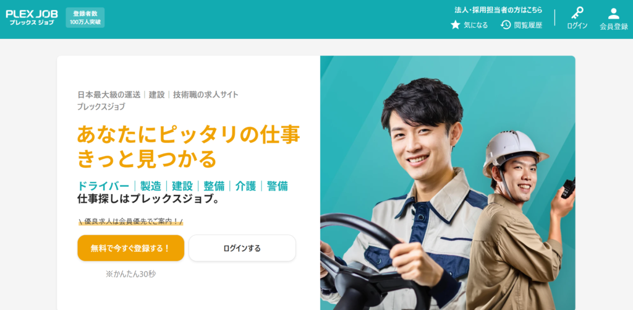Click the PLEX JOB logo
This screenshot has height=310, width=633.
[32, 17]
